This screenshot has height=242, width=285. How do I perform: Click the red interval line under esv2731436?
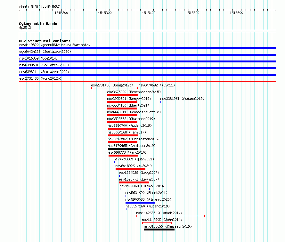(x=115, y=88)
